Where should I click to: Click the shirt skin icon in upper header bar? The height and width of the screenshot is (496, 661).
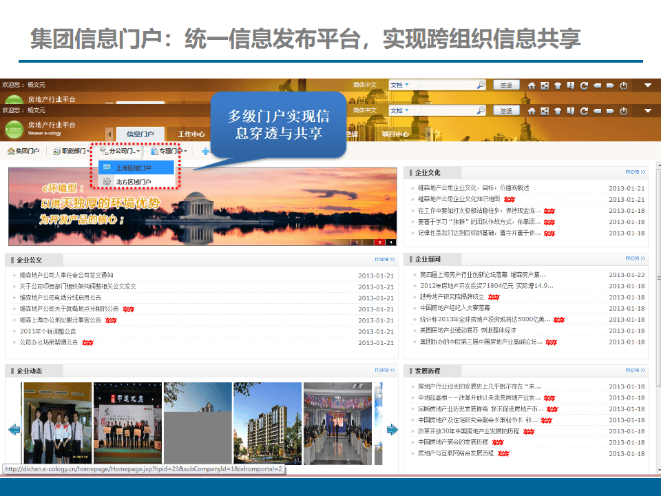click(x=558, y=85)
